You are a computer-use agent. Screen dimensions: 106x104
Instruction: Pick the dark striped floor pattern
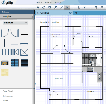pyautogui.click(x=24, y=63)
